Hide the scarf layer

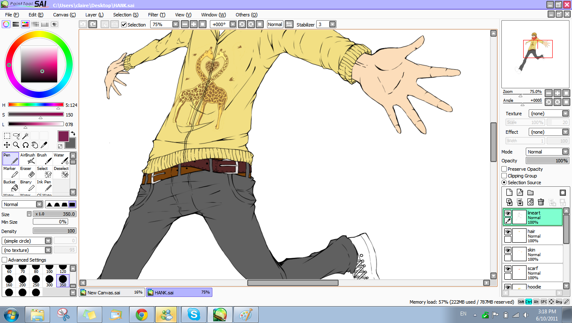click(x=508, y=269)
